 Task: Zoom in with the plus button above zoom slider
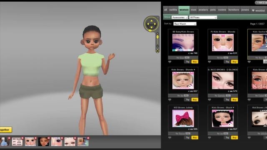pos(158,34)
